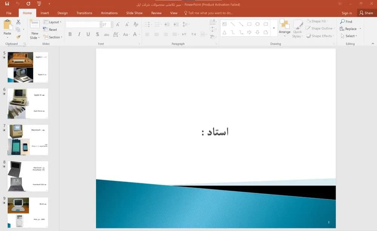This screenshot has width=377, height=231.
Task: Toggle Text Shadow formatting
Action: (97, 34)
